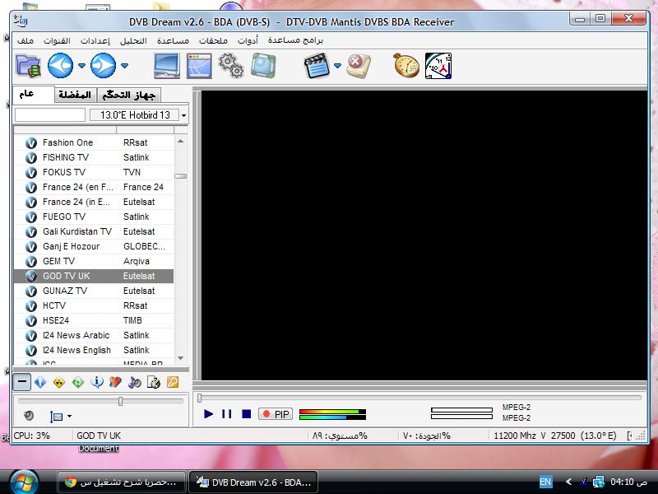Select the GUNAZ TV channel
This screenshot has width=658, height=494.
point(94,291)
